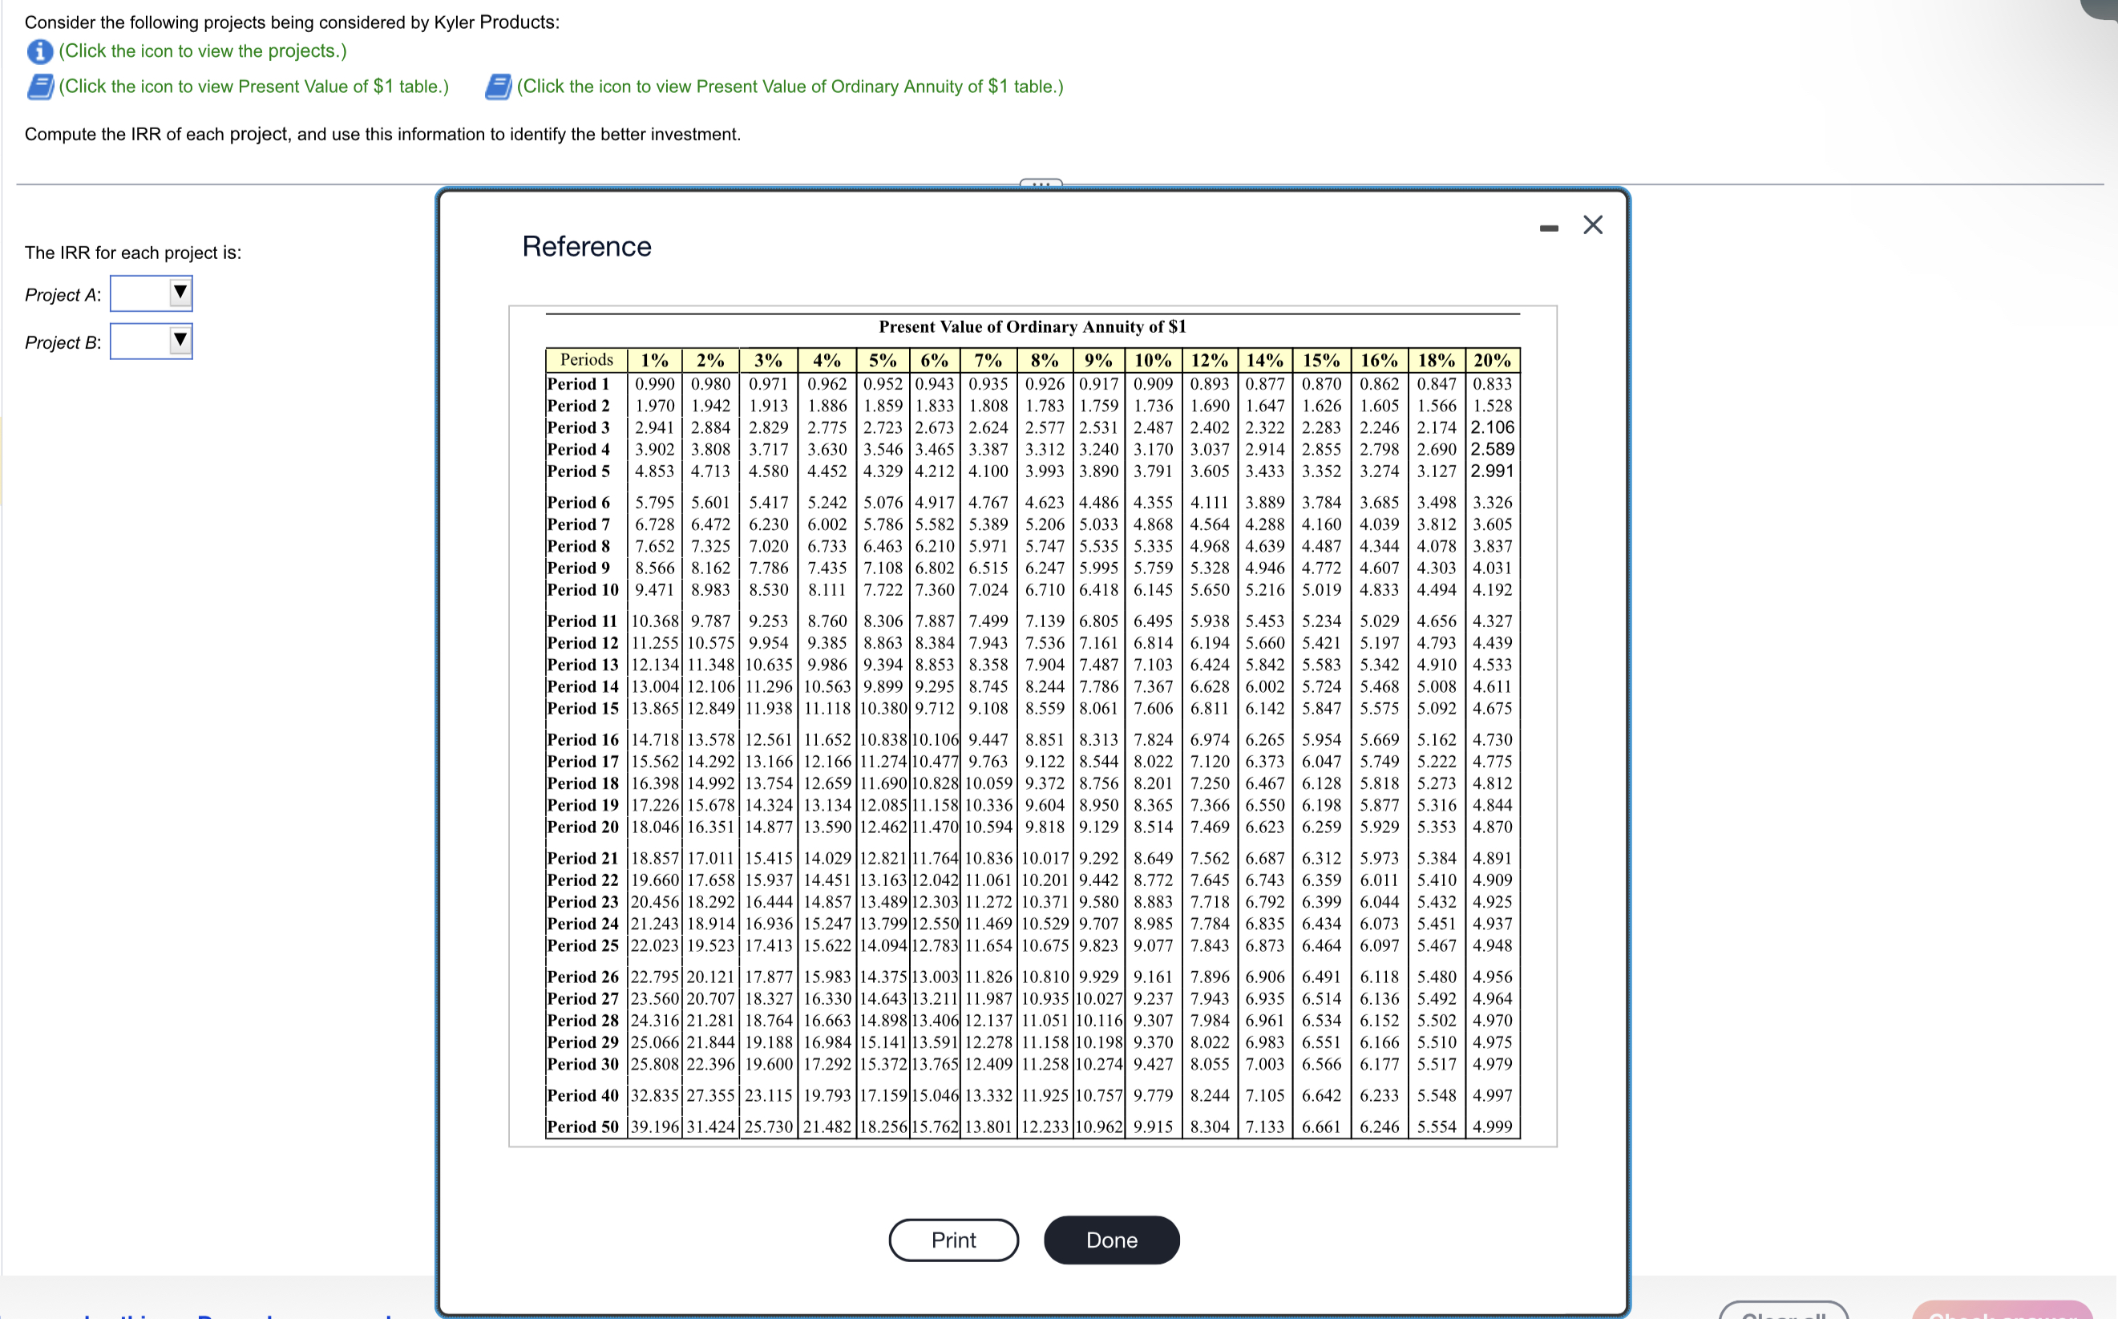Viewport: 2118px width, 1319px height.
Task: Click the 12% column header in table
Action: [1210, 360]
